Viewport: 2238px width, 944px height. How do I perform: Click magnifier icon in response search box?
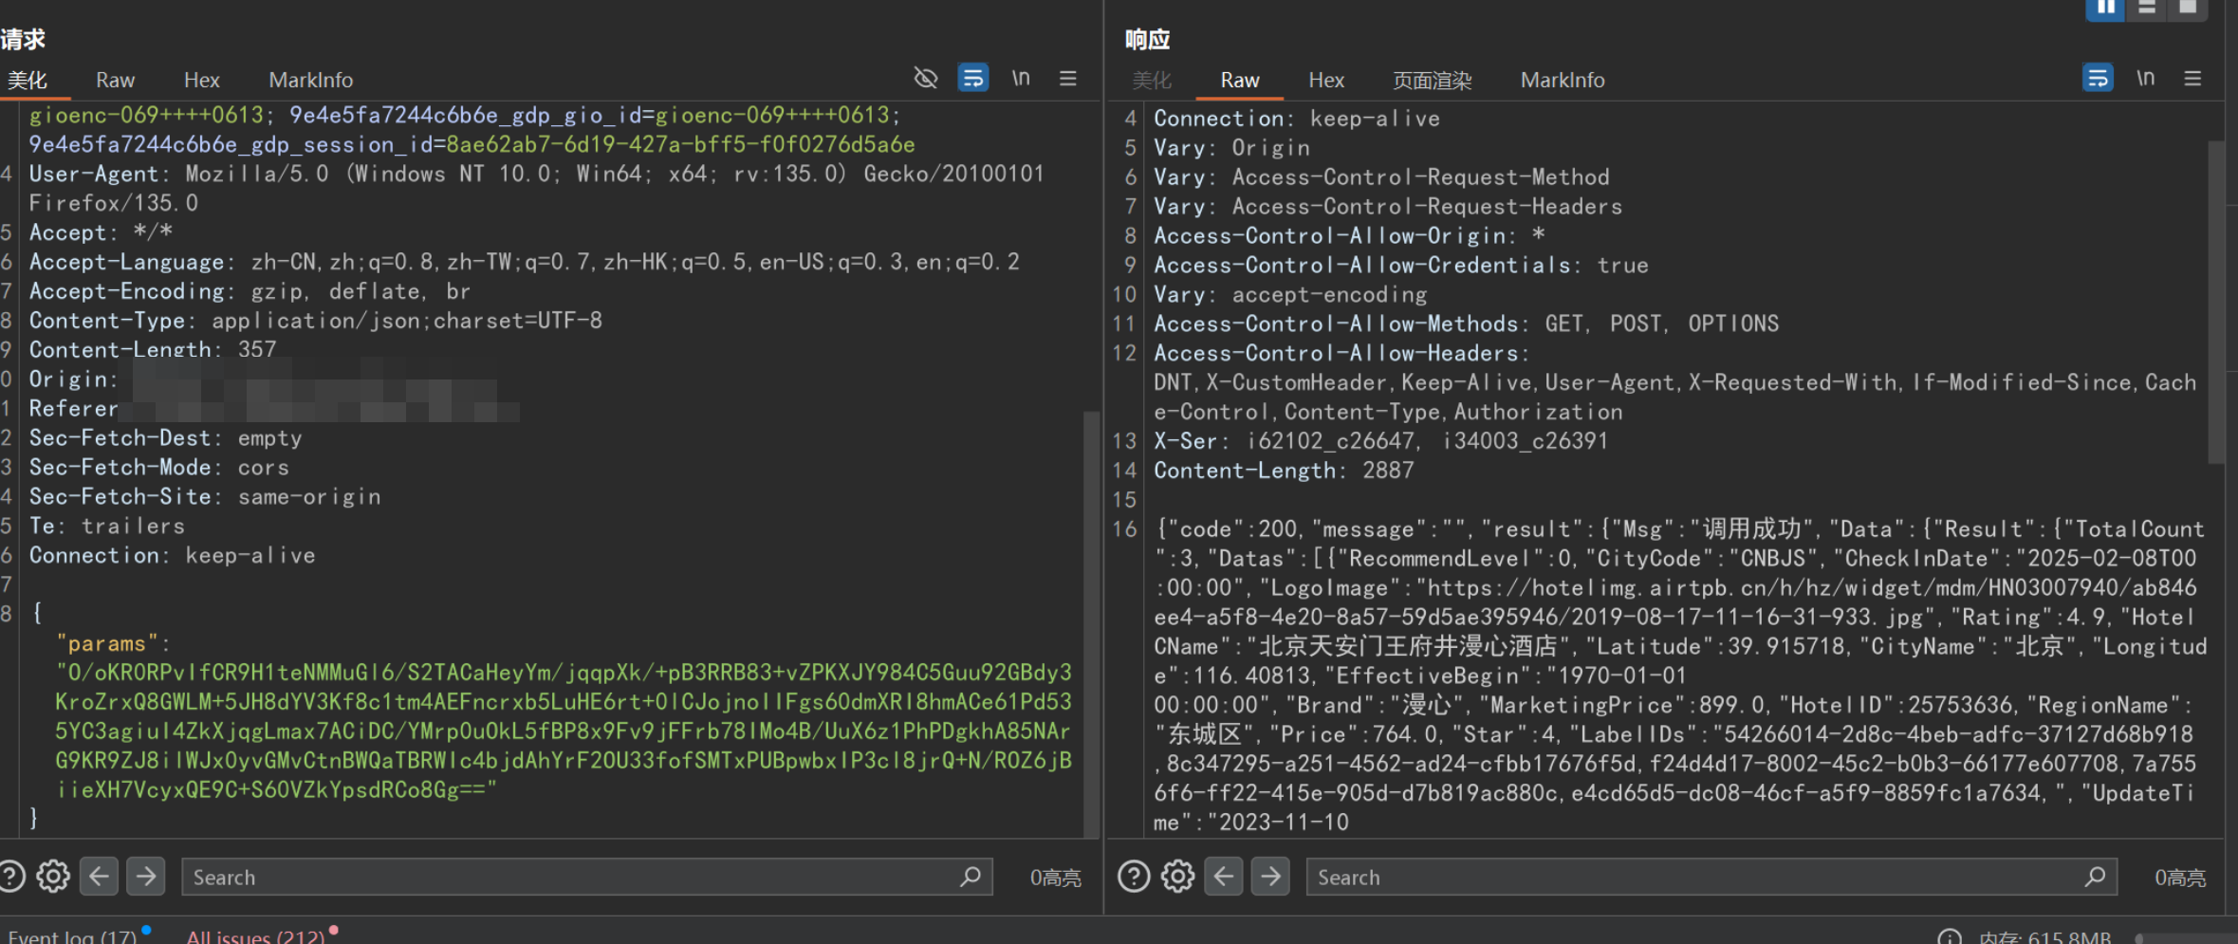pyautogui.click(x=2095, y=877)
